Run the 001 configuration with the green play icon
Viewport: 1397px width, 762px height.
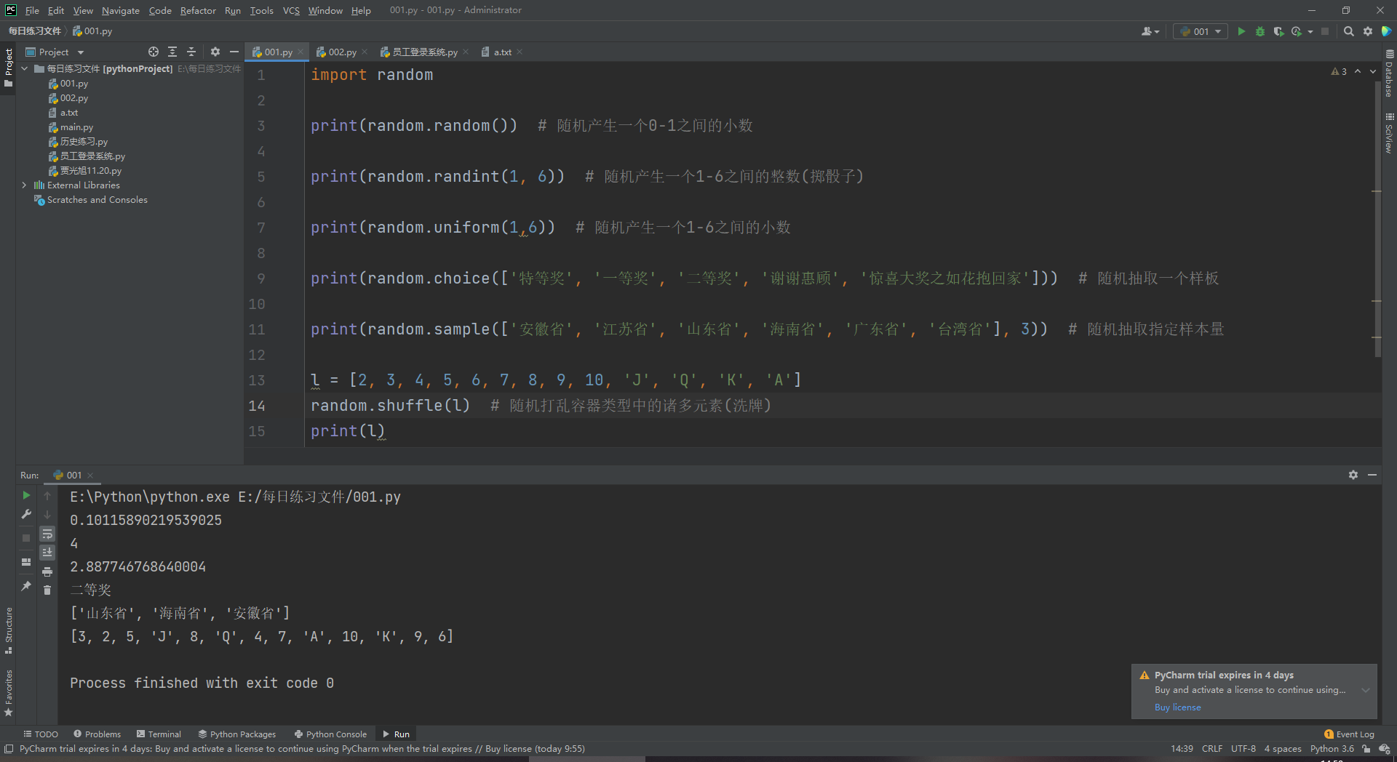tap(1241, 31)
